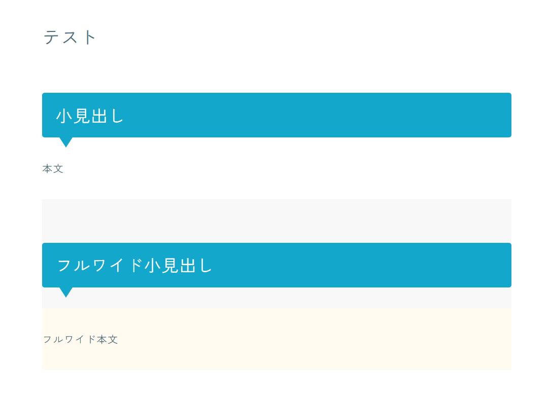Image resolution: width=551 pixels, height=399 pixels.
Task: Click the "ト" character in page title
Action: (89, 38)
